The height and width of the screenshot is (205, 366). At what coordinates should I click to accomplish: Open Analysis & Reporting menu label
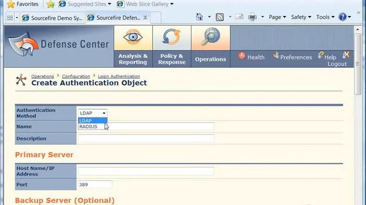tap(133, 59)
